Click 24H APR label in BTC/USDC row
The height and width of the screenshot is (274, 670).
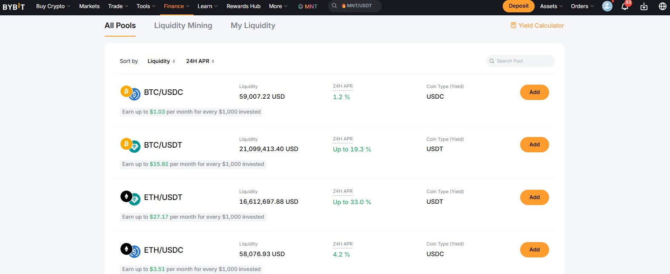coord(343,86)
